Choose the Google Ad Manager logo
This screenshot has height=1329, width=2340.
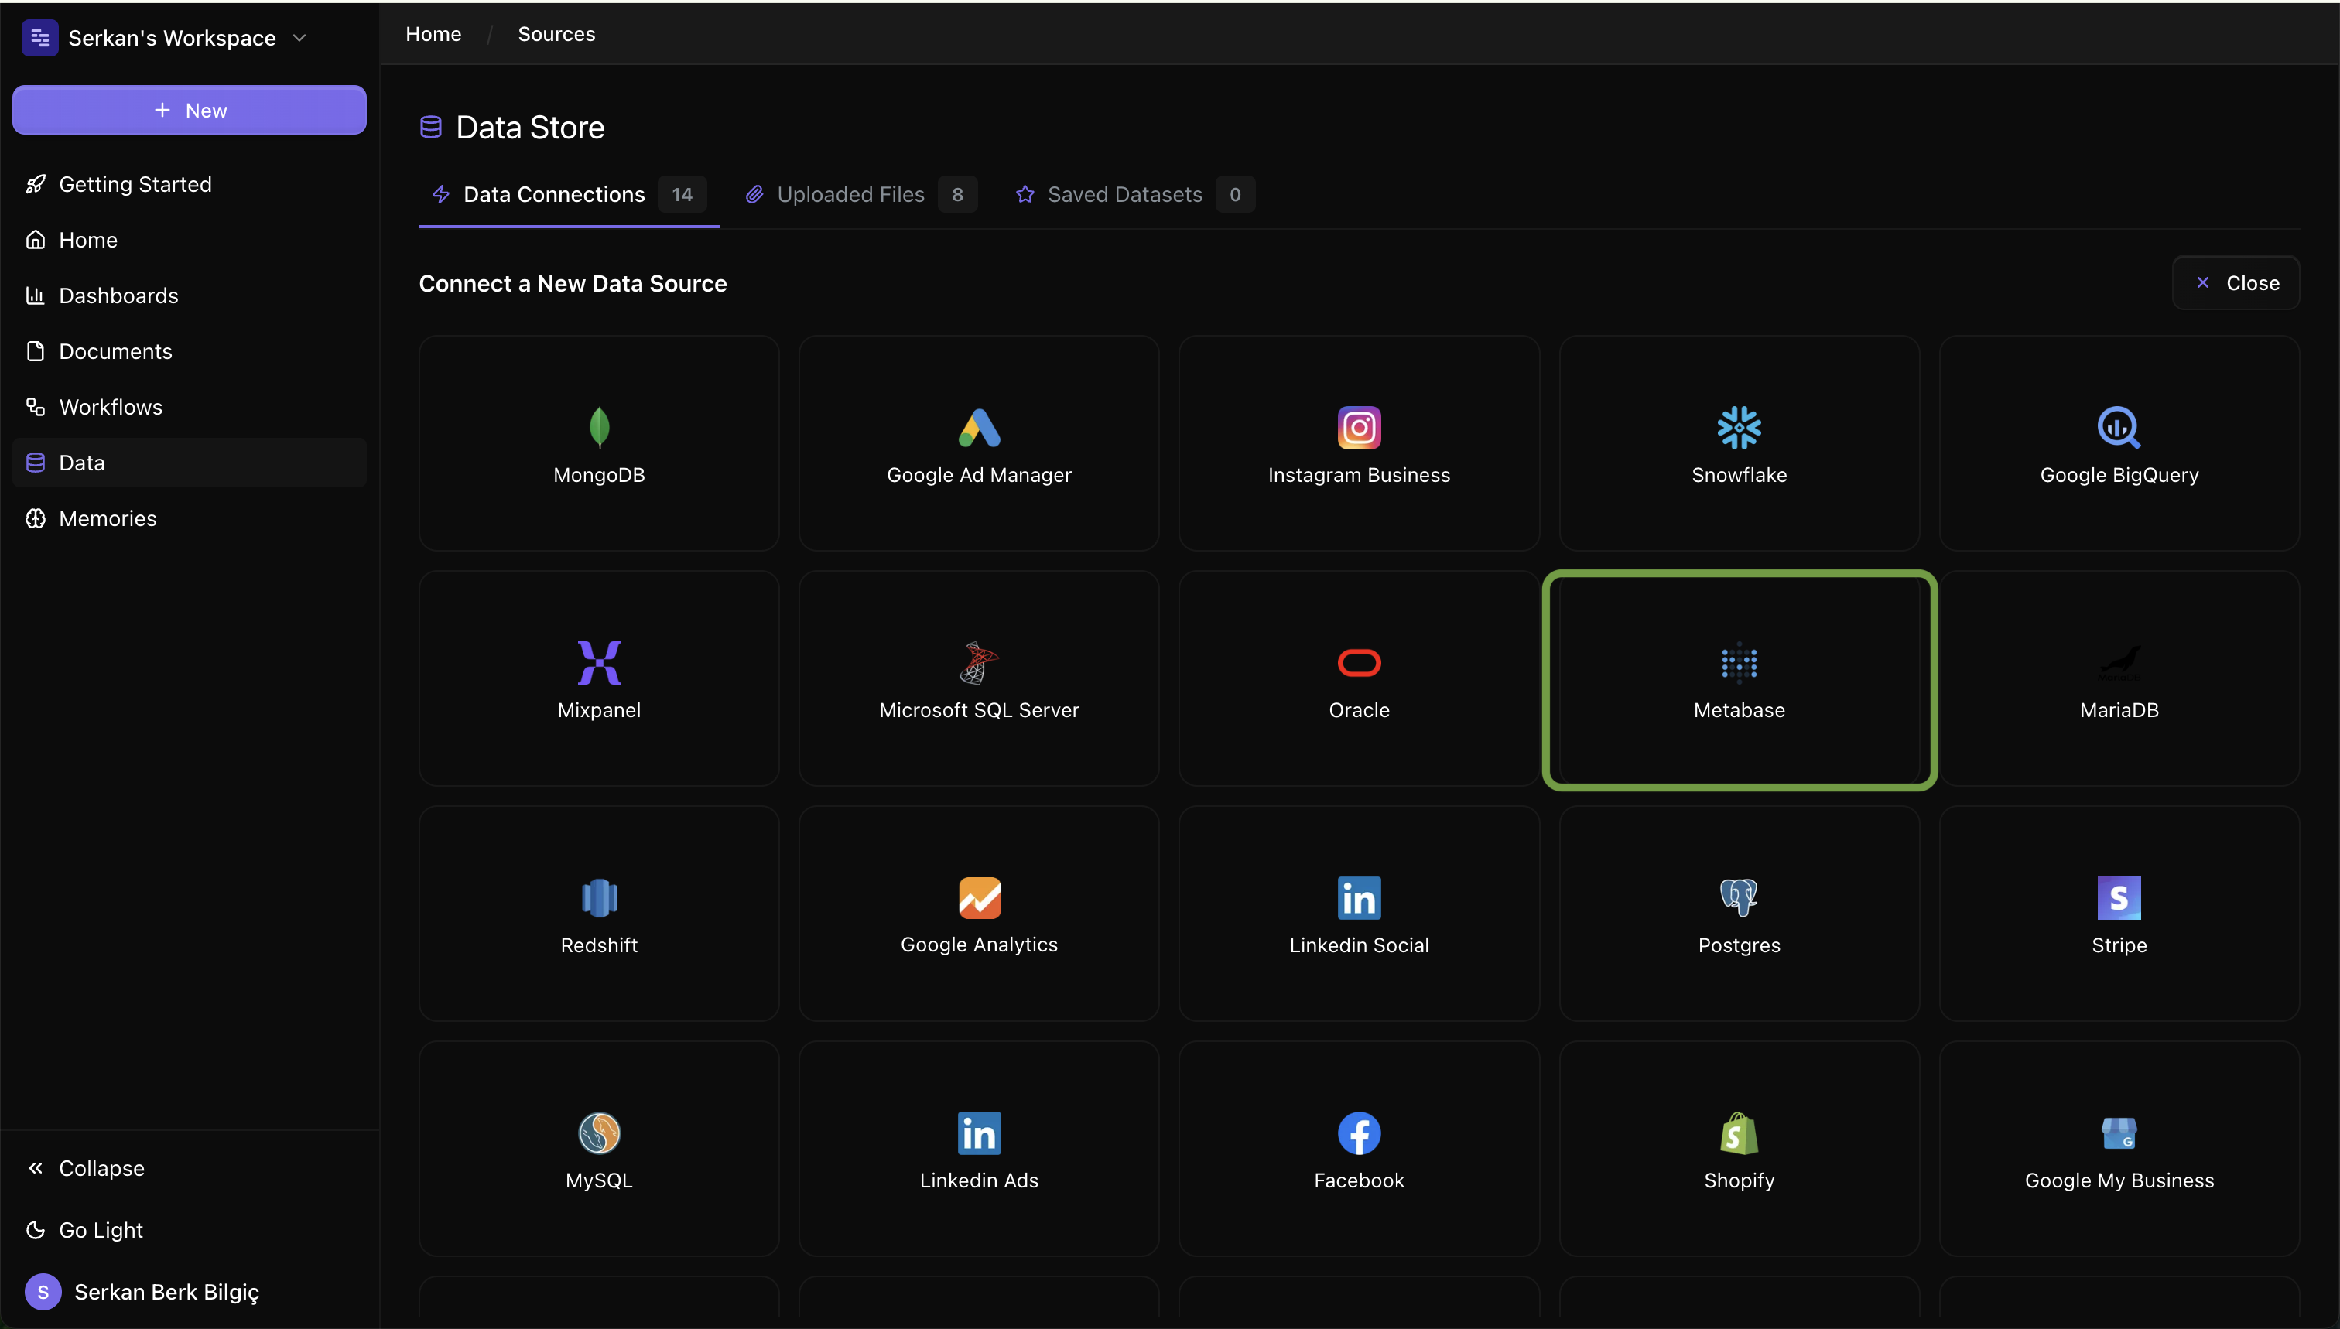979,427
